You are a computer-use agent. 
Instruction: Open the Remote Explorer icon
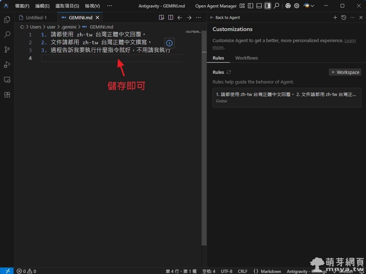click(x=7, y=80)
